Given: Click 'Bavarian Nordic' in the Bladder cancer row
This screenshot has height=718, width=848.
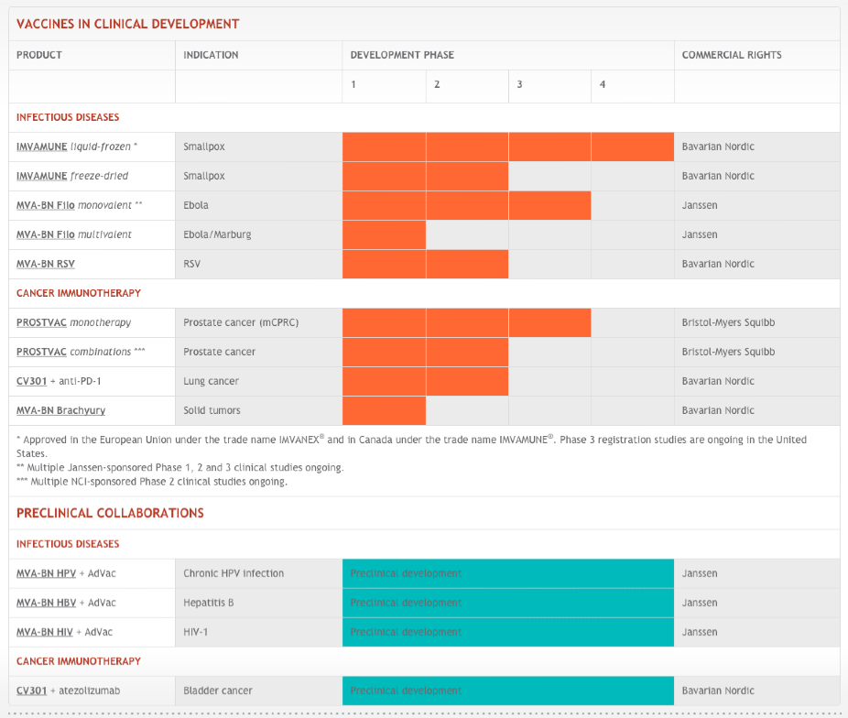Looking at the screenshot, I should click(x=718, y=691).
